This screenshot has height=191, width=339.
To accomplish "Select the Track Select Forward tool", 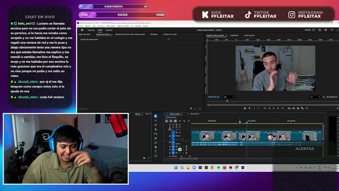I will [x=155, y=120].
